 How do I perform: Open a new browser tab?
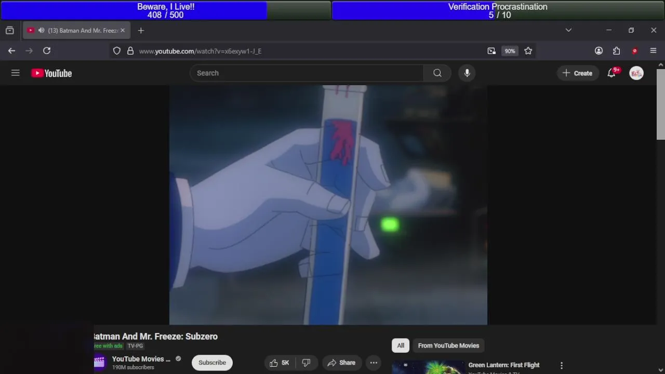141,31
